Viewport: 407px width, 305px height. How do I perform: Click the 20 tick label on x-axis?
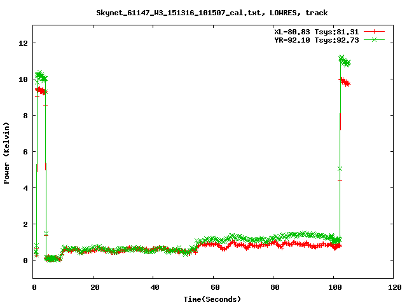93,287
